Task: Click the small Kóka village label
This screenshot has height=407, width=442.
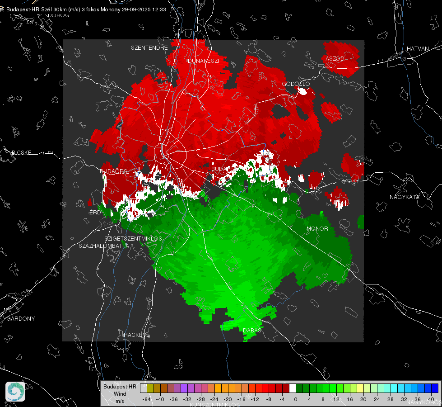Action: [x=365, y=158]
